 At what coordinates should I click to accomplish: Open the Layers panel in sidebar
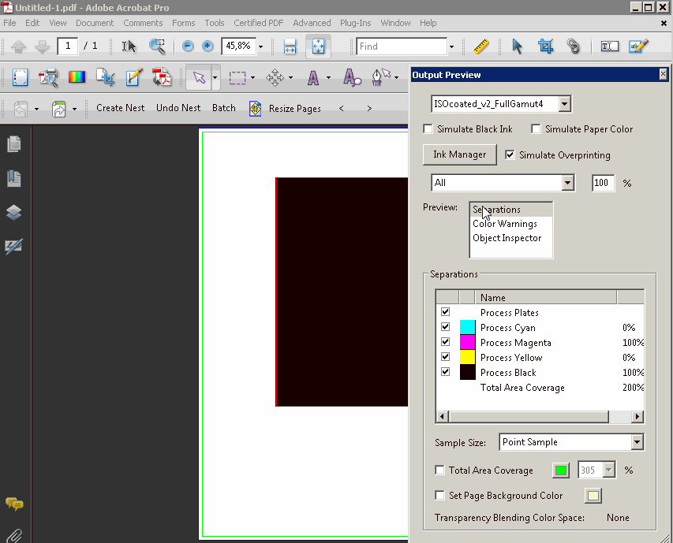click(x=13, y=213)
